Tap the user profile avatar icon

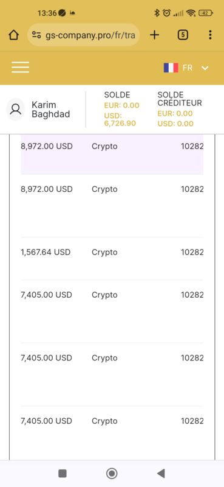(x=16, y=110)
